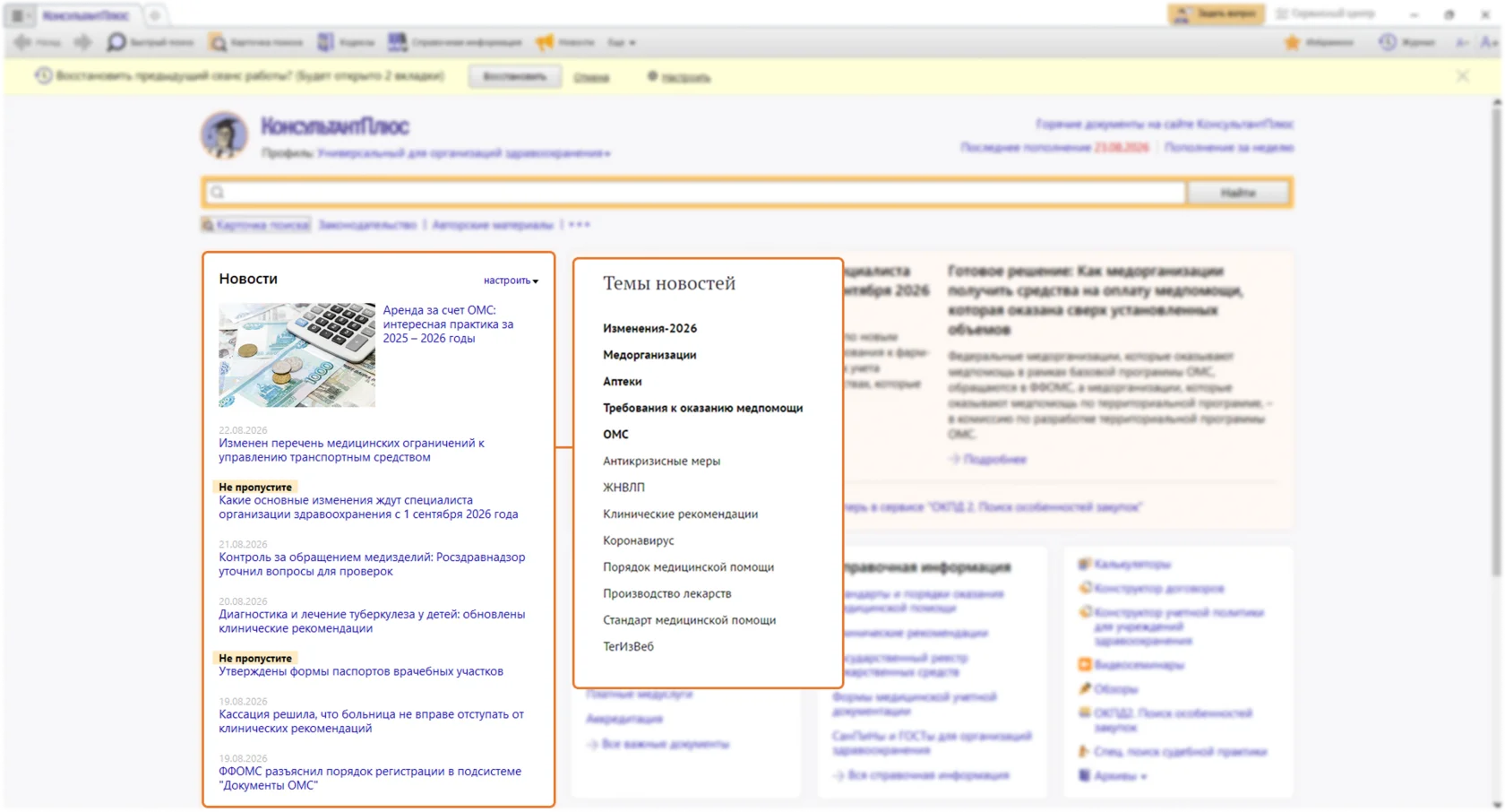Add a new tab with plus icon
Viewport: 1505px width, 812px height.
tap(154, 15)
